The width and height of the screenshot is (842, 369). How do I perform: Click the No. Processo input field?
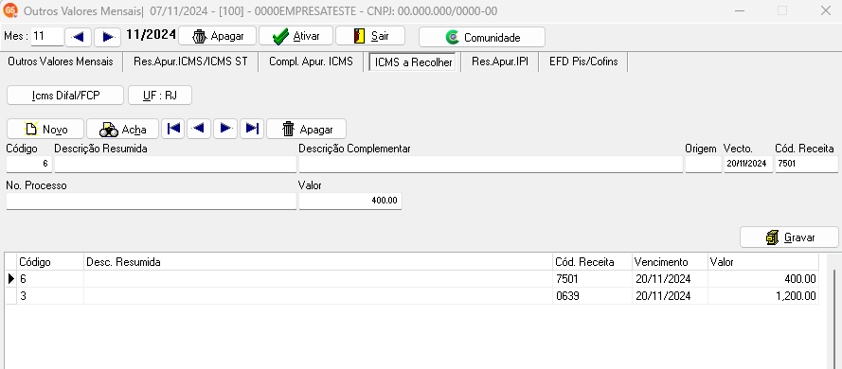click(151, 201)
